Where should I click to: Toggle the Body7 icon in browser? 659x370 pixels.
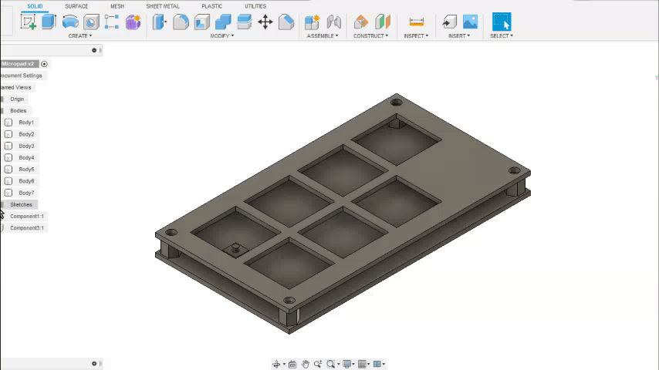coord(8,193)
